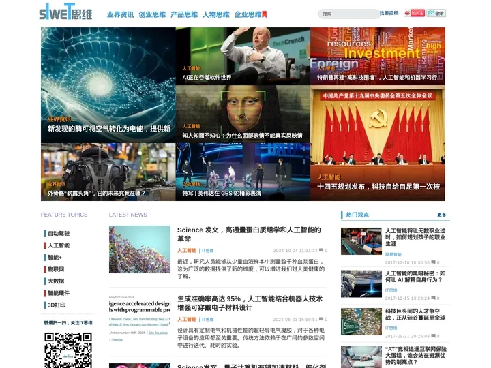491x368 pixels.
Task: Focus the 搜索 search field
Action: point(349,14)
